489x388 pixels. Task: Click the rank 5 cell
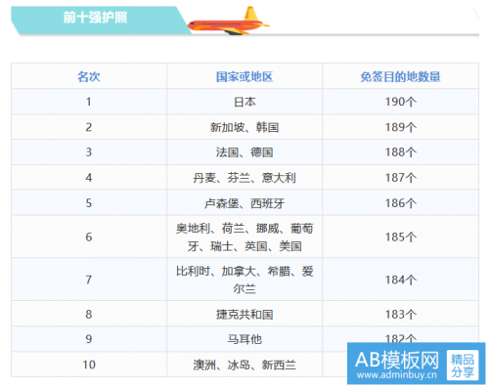pyautogui.click(x=89, y=203)
